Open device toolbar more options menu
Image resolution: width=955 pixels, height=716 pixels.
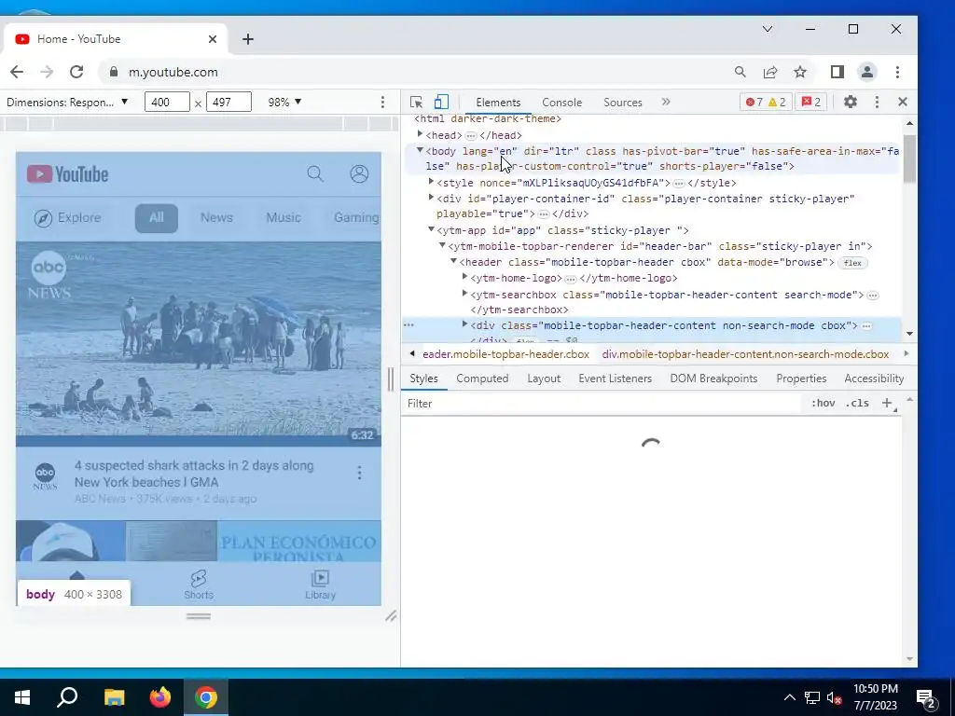tap(382, 103)
